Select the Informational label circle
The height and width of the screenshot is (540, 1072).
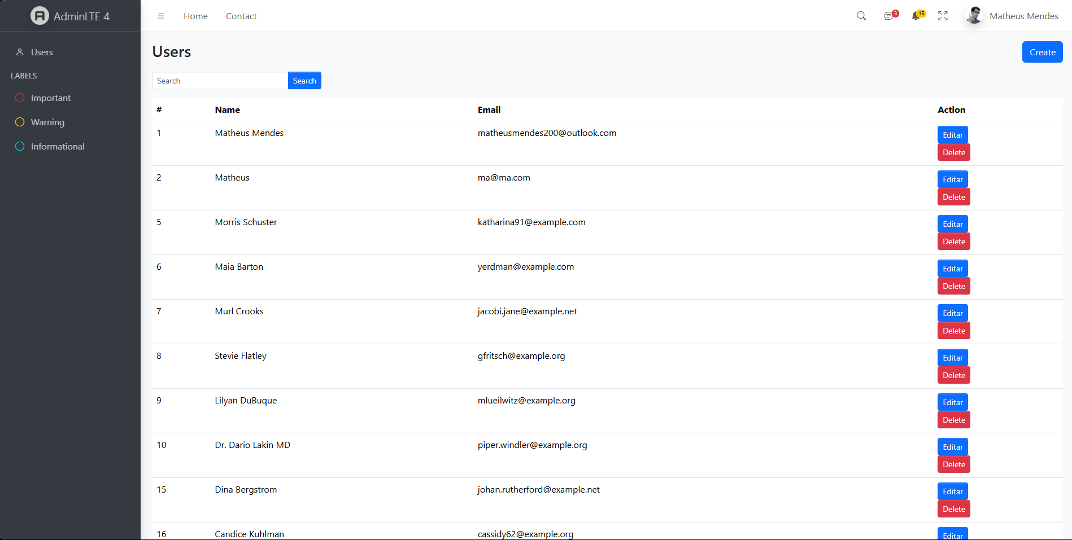tap(20, 146)
